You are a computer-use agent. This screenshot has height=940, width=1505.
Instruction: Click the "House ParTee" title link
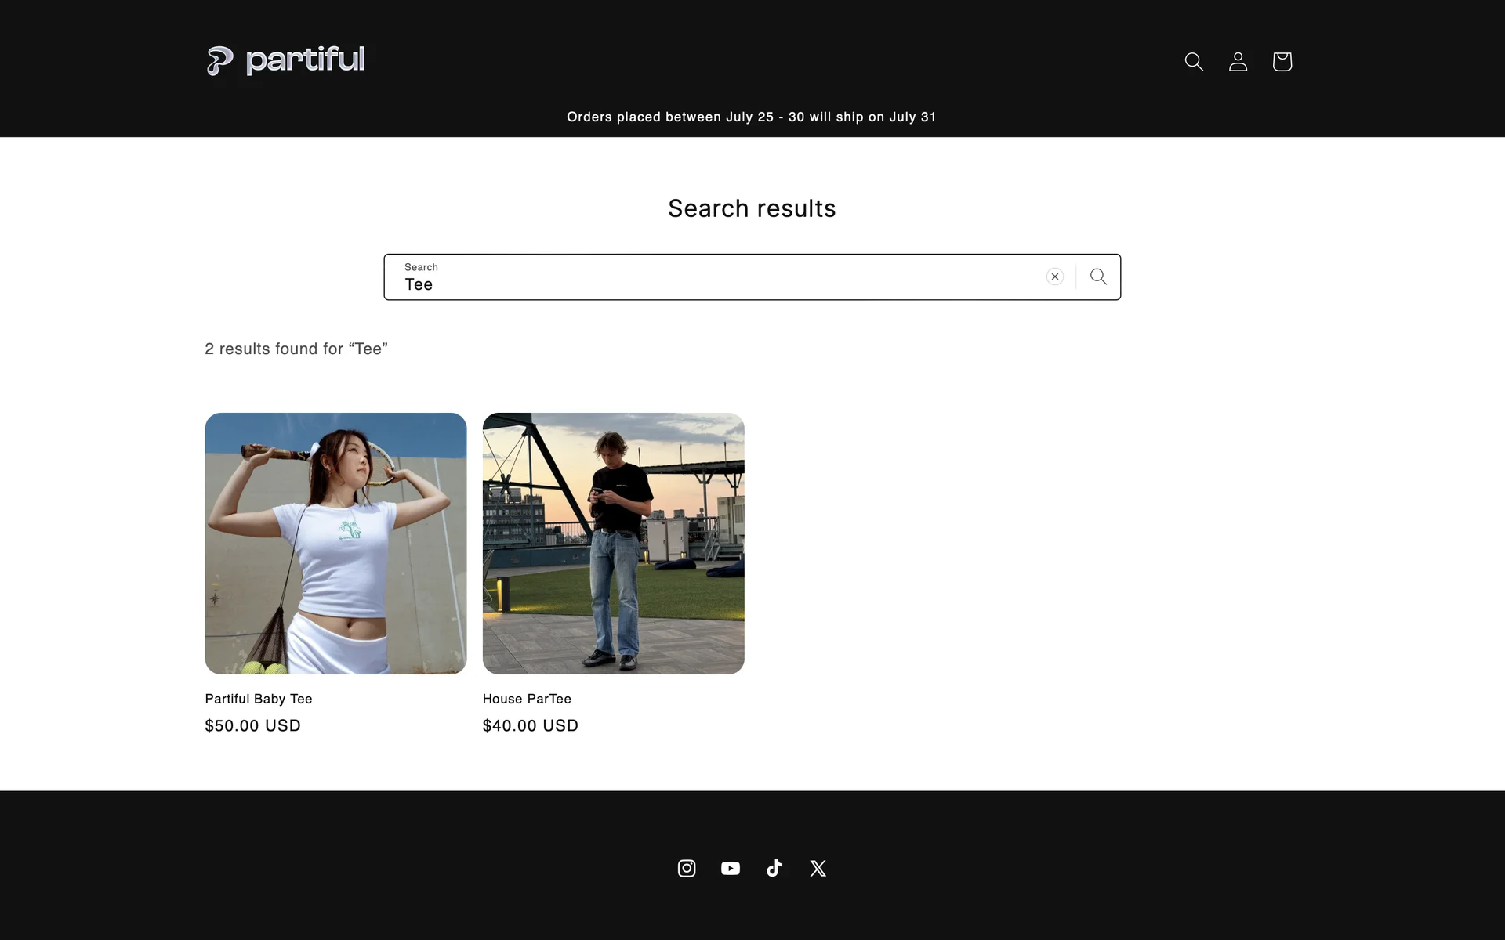[x=527, y=699]
